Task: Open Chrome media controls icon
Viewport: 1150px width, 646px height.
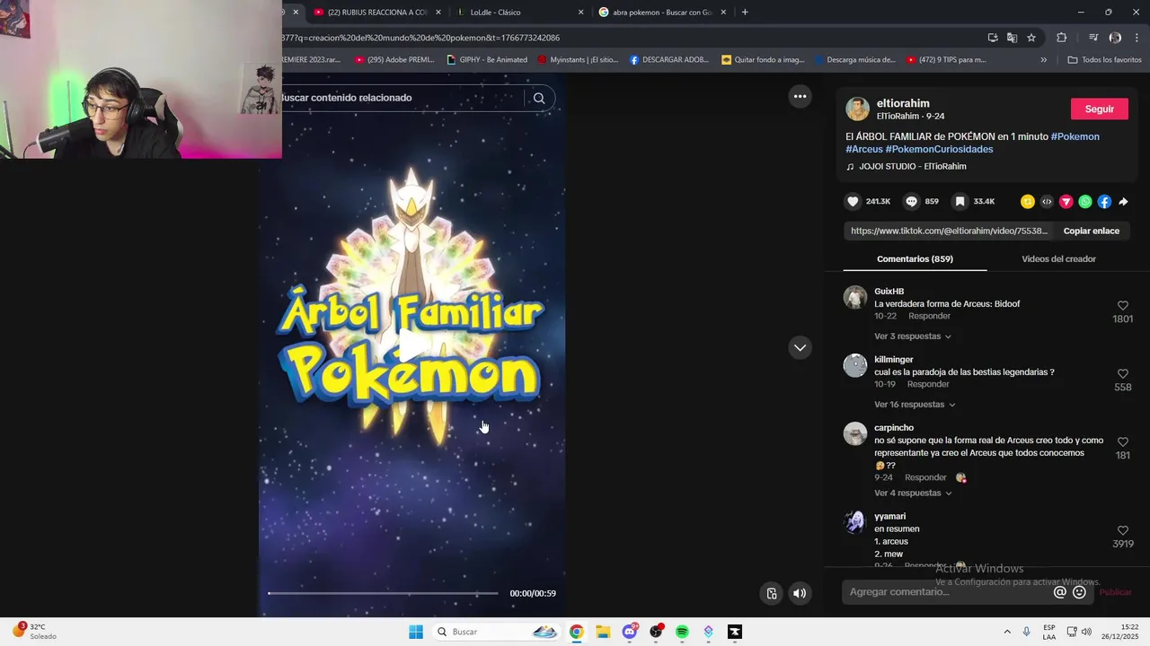Action: click(1093, 38)
